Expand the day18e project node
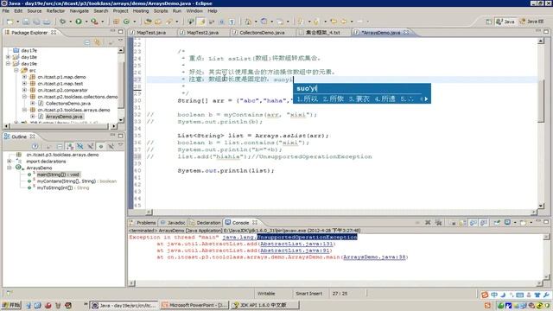553x311 pixels. point(8,57)
